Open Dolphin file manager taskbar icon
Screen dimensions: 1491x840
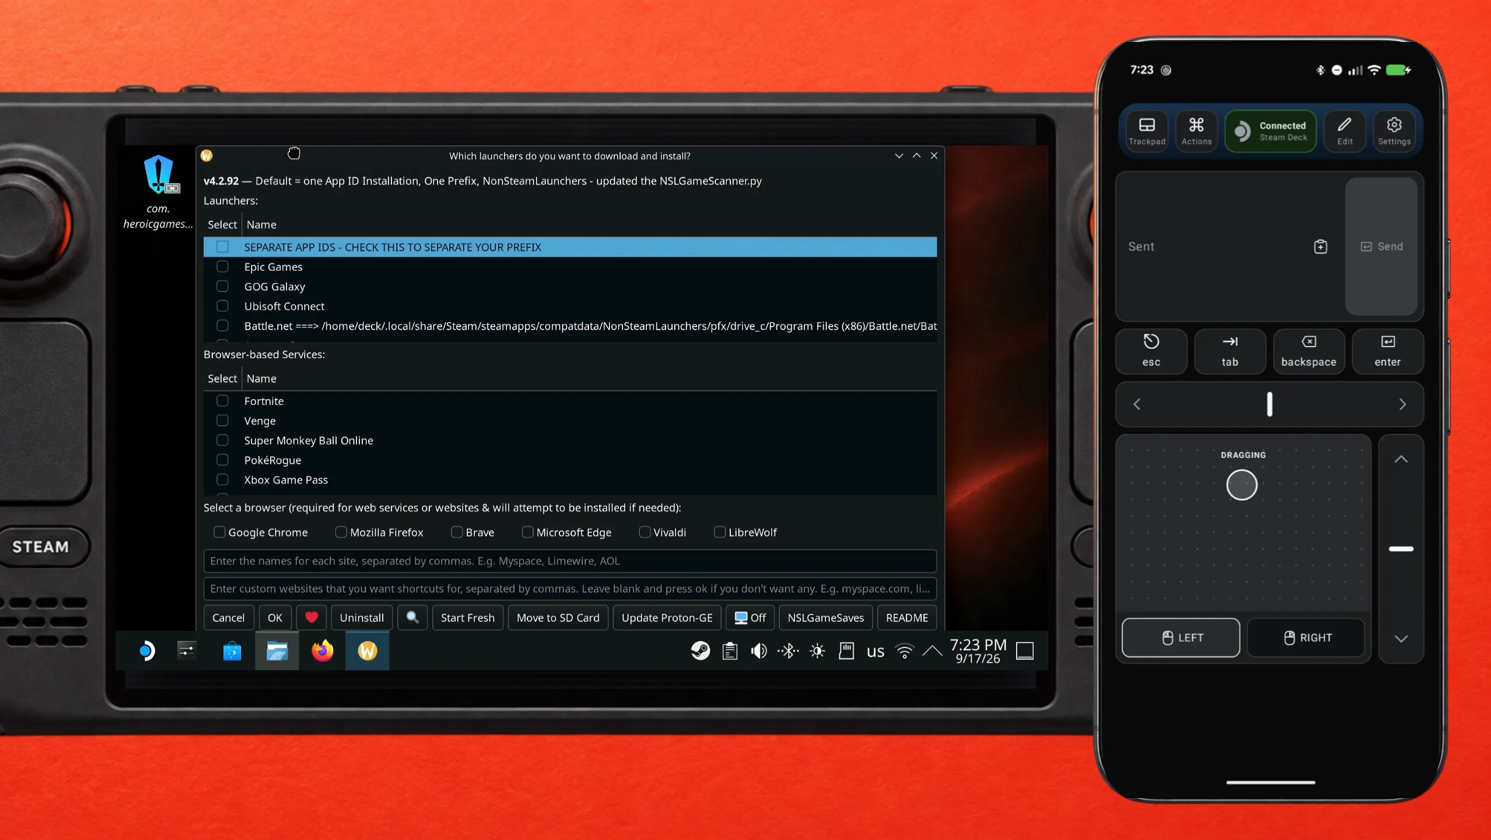click(277, 650)
